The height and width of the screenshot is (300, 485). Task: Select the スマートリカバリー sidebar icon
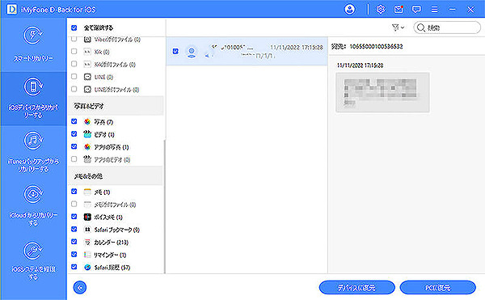33,36
